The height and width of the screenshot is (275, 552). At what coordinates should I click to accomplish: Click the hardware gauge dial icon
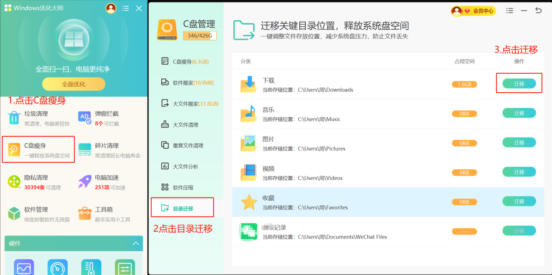pos(57,267)
